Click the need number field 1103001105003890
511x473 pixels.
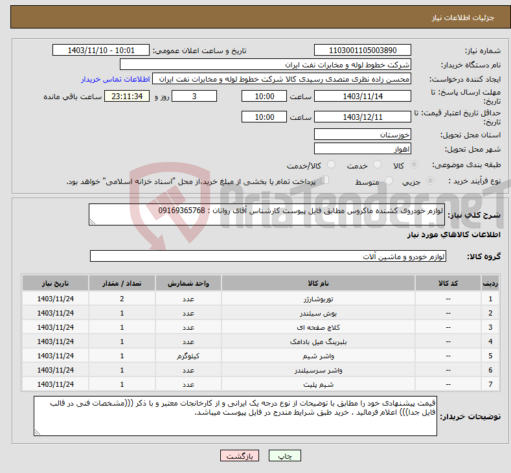(x=363, y=50)
